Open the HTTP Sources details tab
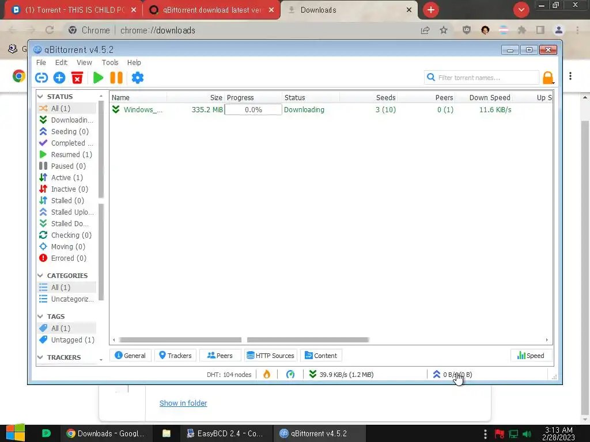Screen dimensions: 590x442 [x=271, y=356]
